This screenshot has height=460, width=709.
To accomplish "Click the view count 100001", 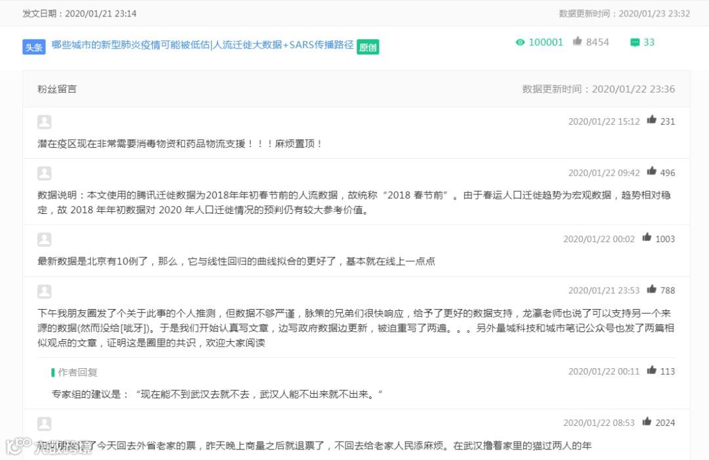I will (x=546, y=43).
